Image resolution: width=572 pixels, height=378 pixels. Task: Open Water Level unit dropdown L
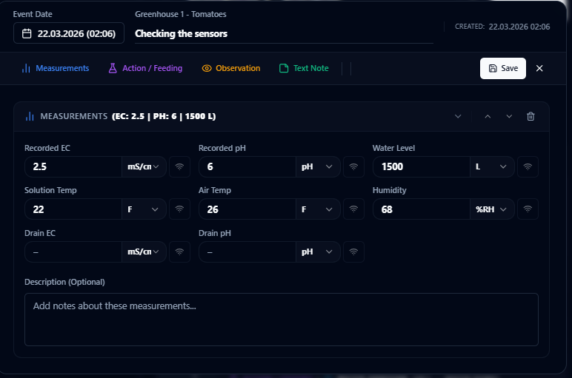coord(492,166)
